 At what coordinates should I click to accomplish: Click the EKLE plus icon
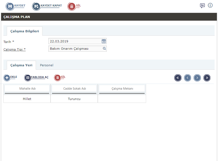[7, 78]
